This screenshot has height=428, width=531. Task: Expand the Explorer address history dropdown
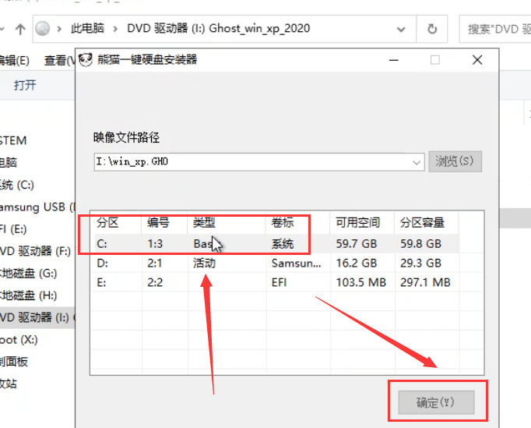point(401,30)
